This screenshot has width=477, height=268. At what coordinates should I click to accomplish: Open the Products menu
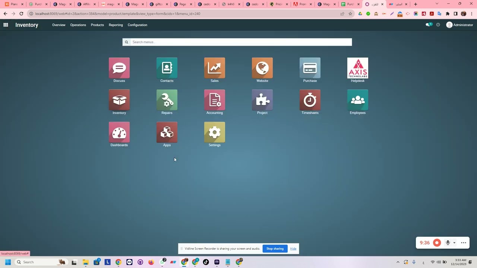point(97,25)
